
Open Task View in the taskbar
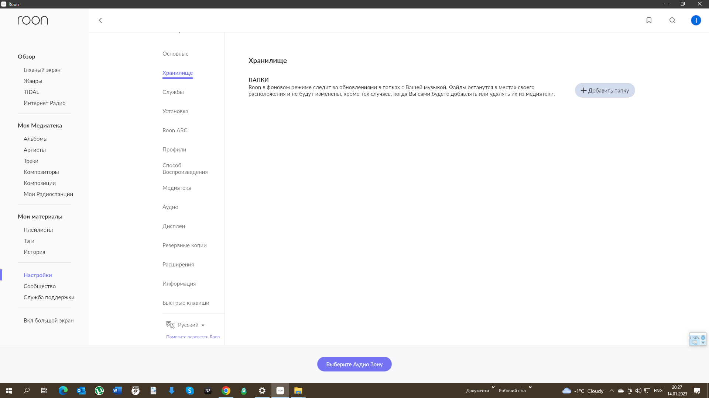coord(44,391)
